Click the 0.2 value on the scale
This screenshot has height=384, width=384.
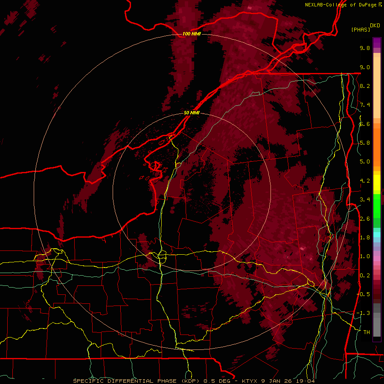coord(365,276)
